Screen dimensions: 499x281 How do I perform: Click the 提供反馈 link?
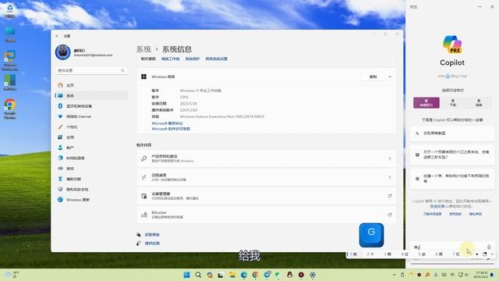click(152, 244)
